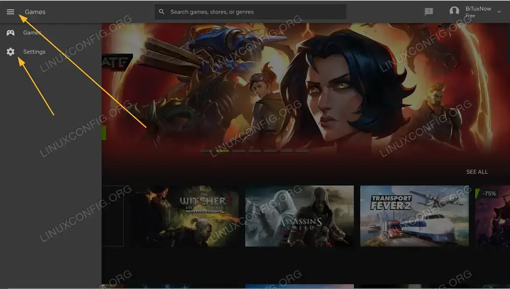510x289 pixels.
Task: Click the user avatar icon
Action: 454,11
